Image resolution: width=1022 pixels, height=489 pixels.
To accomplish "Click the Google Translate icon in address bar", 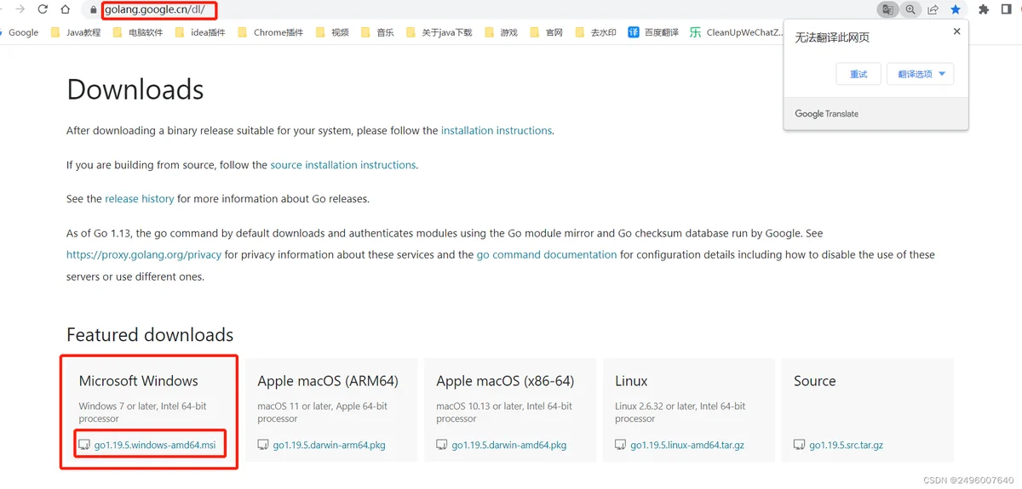I will click(x=888, y=9).
